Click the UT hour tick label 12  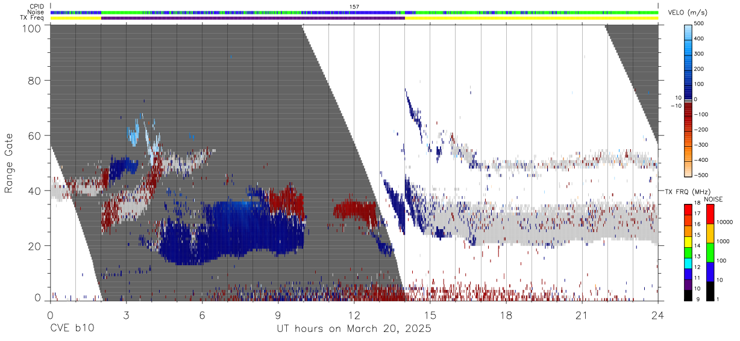pyautogui.click(x=354, y=315)
